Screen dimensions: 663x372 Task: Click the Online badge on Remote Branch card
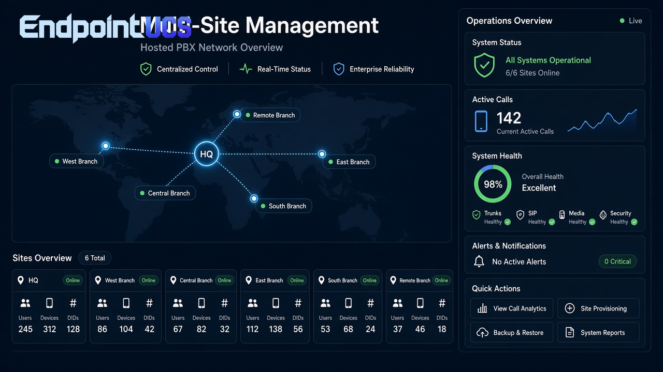pos(441,281)
